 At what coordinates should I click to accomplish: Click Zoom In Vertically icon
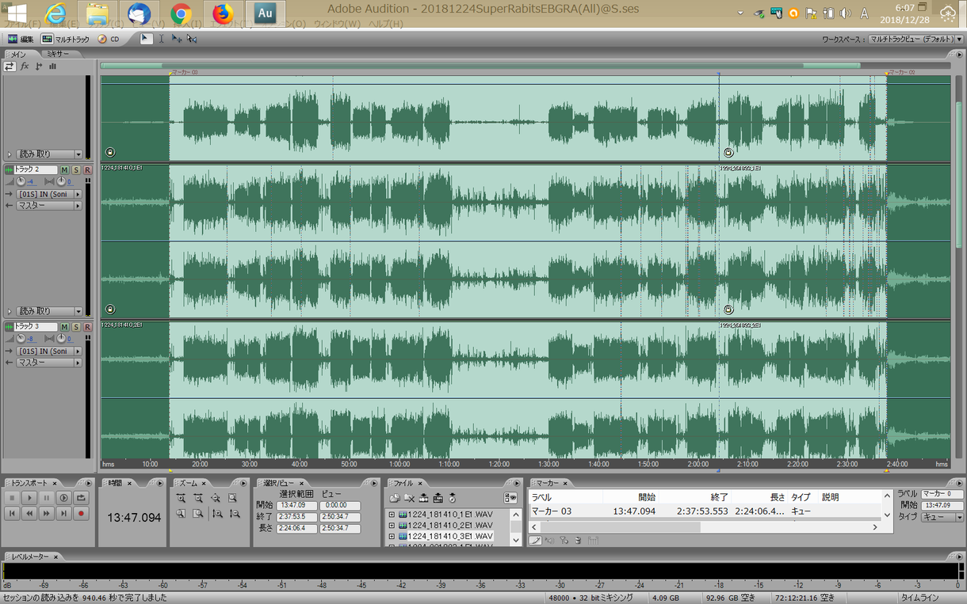[x=218, y=514]
